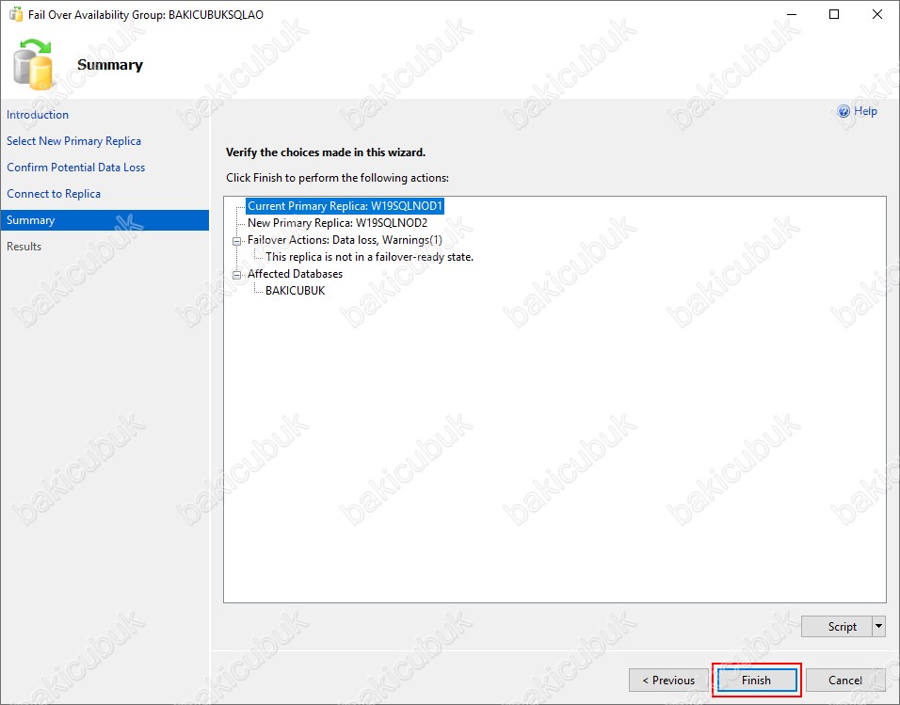Click the Previous button
Viewport: 900px width, 705px height.
point(668,681)
